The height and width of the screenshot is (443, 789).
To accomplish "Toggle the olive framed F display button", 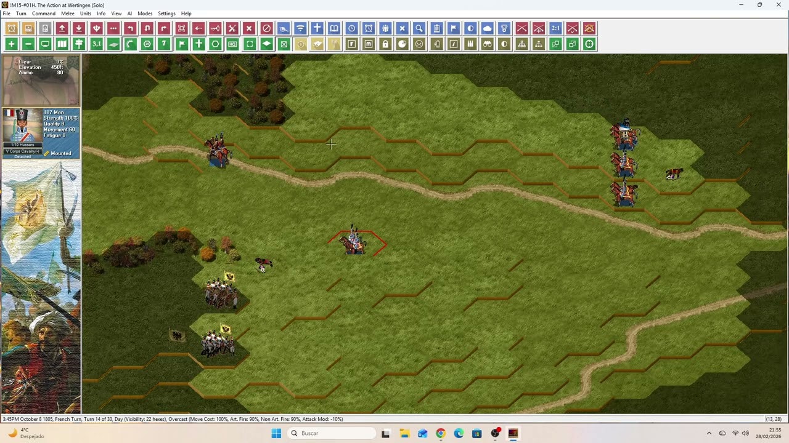I will 351,44.
